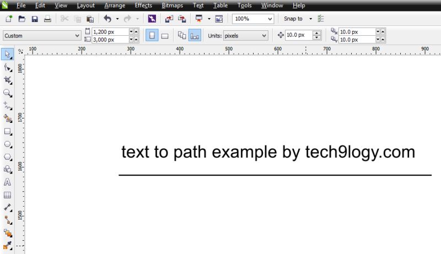Click the Cut scissors icon
The image size is (441, 254).
click(64, 19)
